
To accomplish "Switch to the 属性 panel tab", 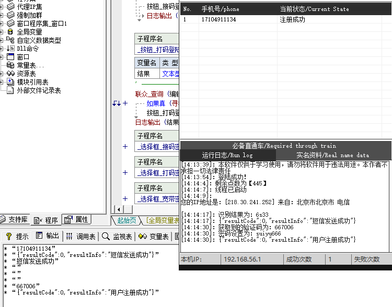I will pyautogui.click(x=76, y=219).
